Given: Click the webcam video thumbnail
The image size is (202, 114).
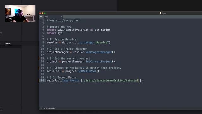Looking at the screenshot, I should coord(20,14).
